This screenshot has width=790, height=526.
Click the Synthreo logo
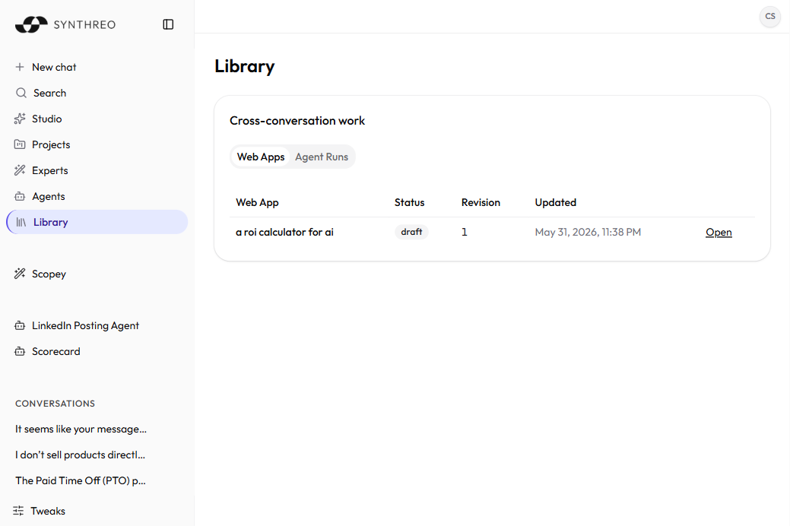[65, 24]
